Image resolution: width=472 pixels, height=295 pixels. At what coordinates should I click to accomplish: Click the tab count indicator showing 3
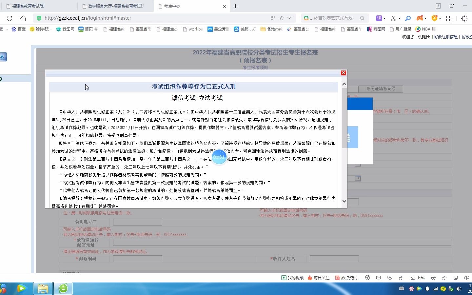[438, 6]
